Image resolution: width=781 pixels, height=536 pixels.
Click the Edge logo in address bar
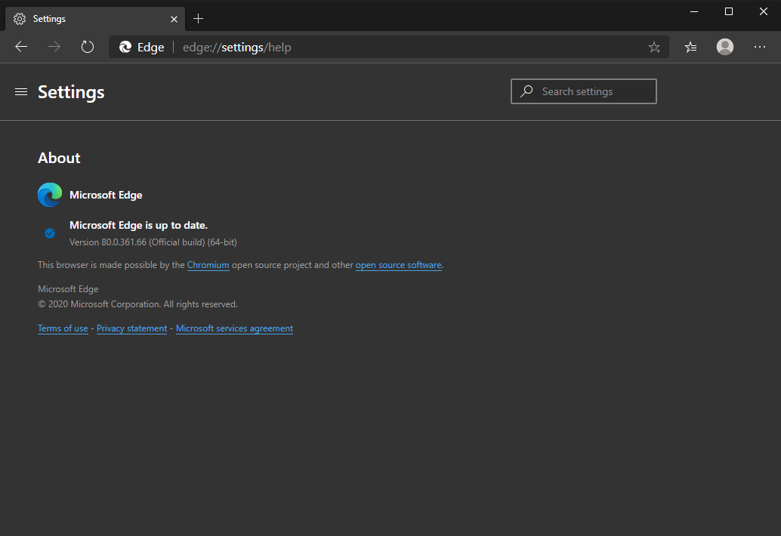click(x=125, y=47)
